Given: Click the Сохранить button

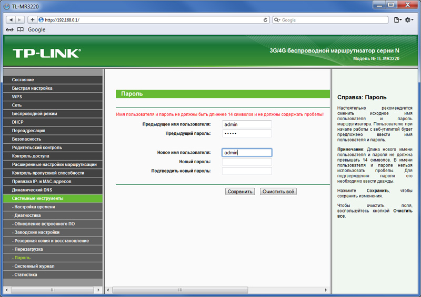Looking at the screenshot, I should click(x=240, y=192).
